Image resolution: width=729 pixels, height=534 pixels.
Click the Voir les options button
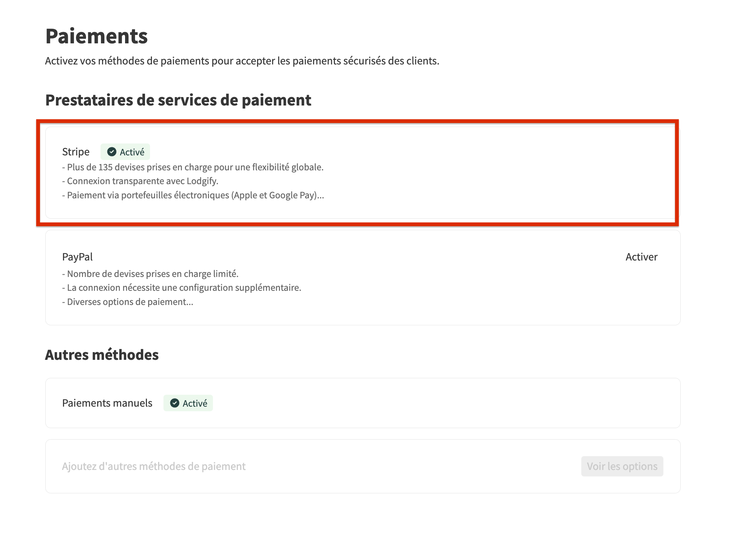click(x=622, y=466)
